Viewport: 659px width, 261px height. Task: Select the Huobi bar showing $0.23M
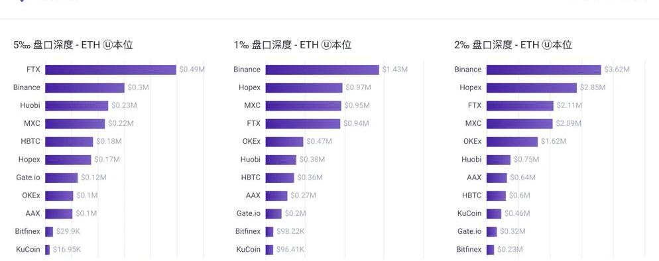tap(76, 106)
